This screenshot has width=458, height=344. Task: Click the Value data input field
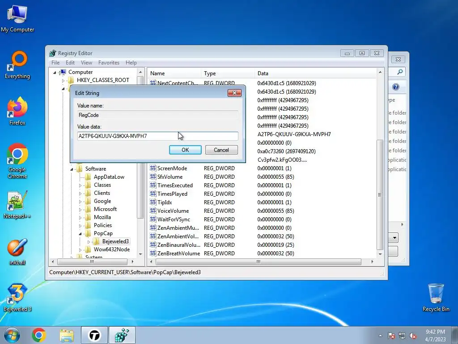[158, 136]
